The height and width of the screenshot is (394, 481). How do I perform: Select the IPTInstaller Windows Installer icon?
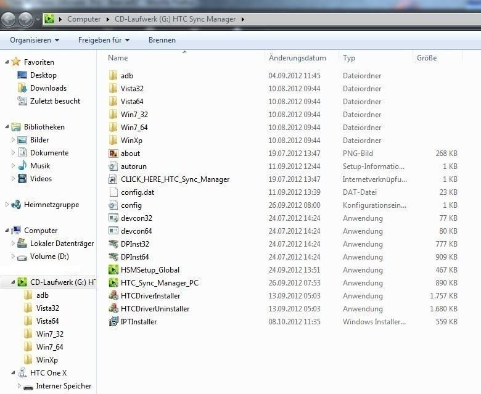click(x=113, y=322)
